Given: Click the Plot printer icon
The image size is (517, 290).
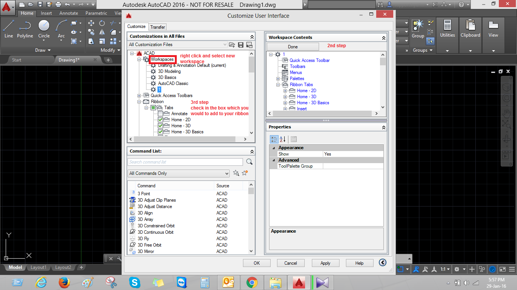Looking at the screenshot, I should coord(58,5).
